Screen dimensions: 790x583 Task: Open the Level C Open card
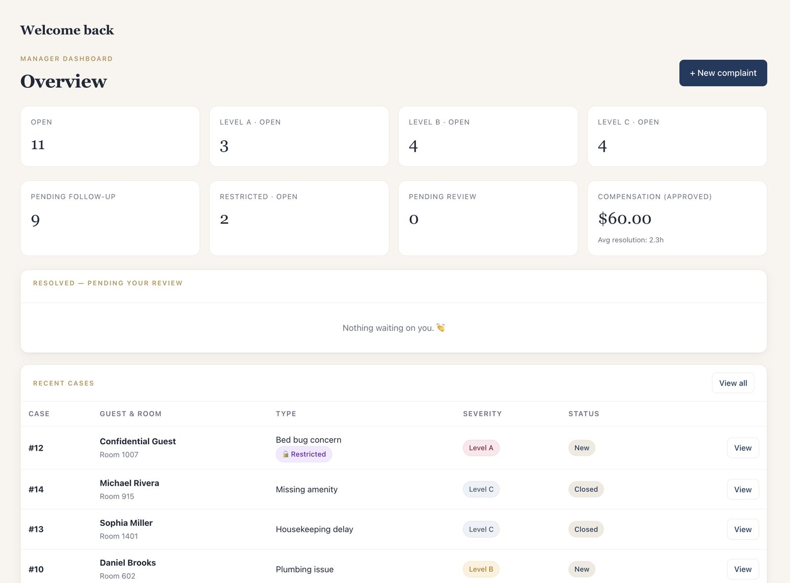tap(677, 136)
